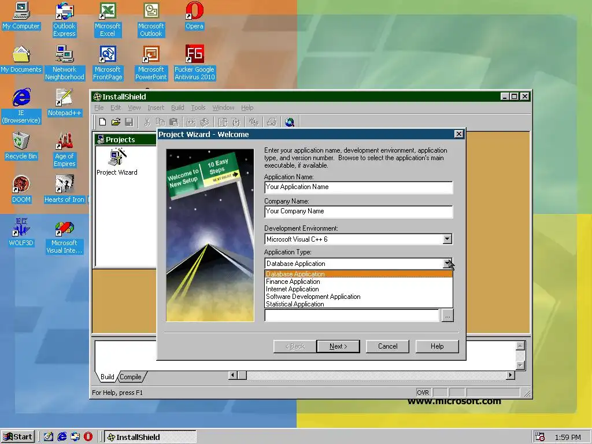Click the New document toolbar icon
This screenshot has width=592, height=444.
click(x=102, y=122)
